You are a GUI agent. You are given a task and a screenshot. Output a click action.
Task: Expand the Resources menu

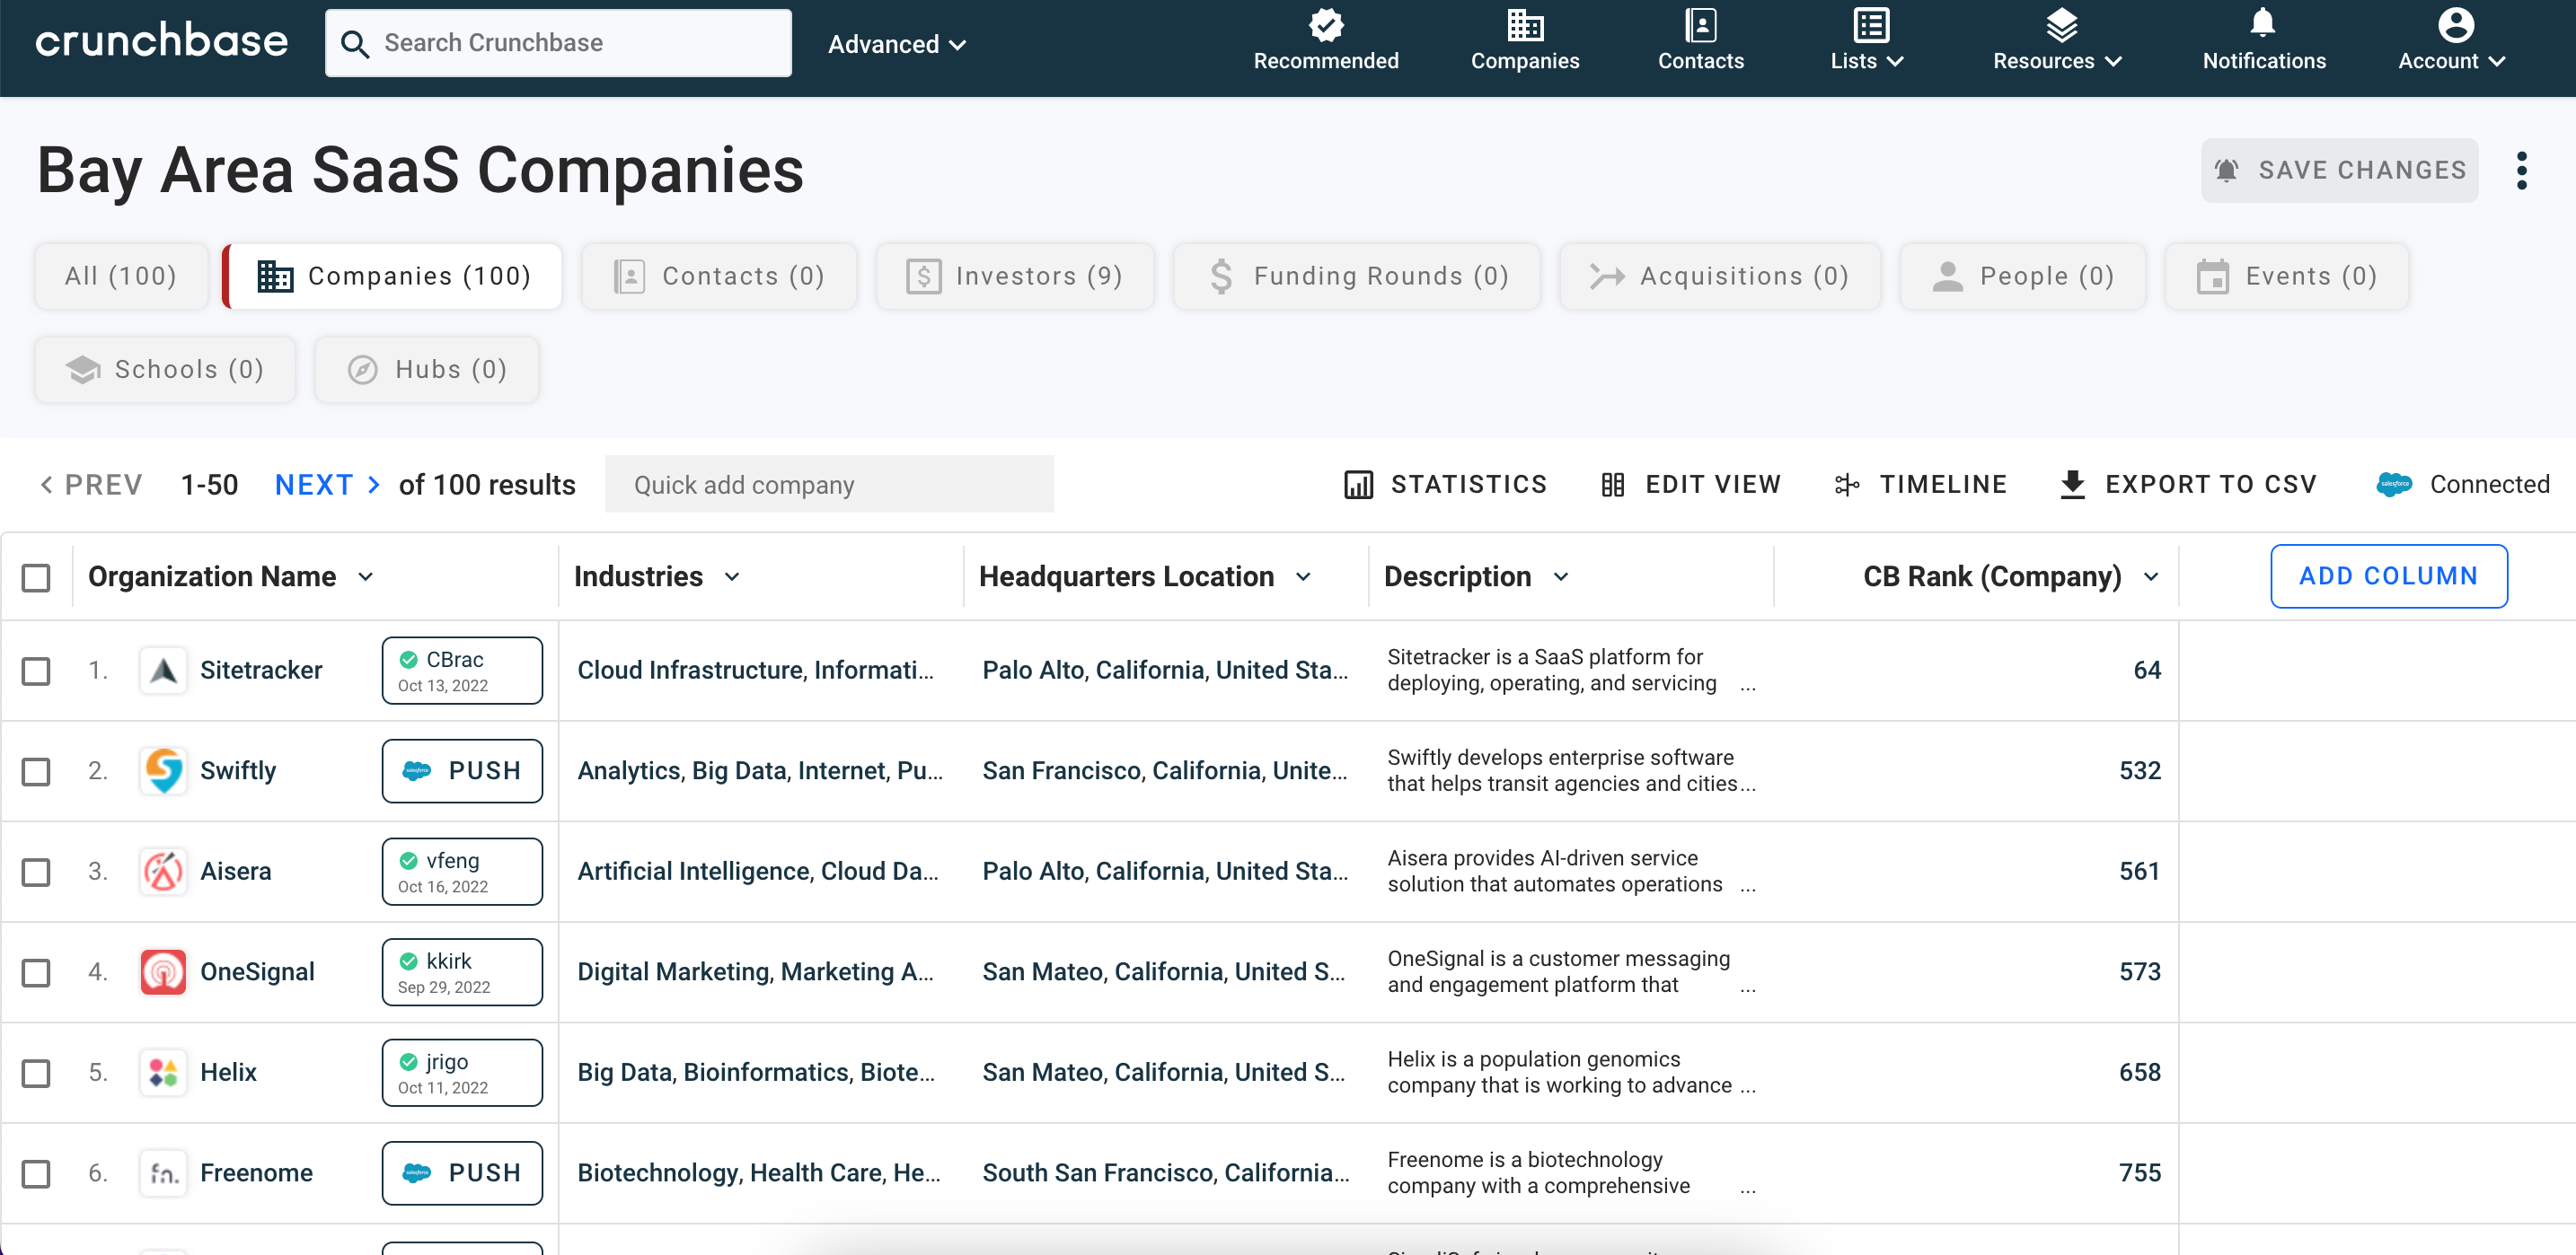tap(2057, 42)
